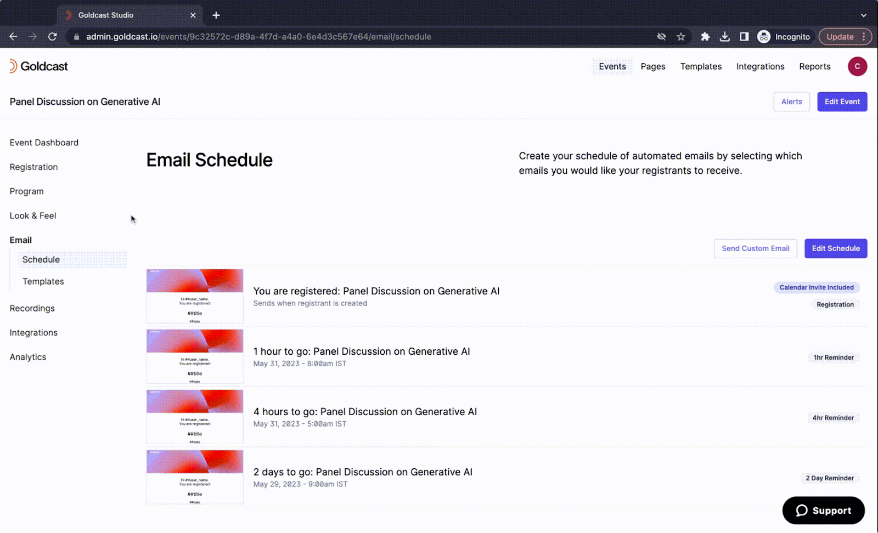Open Recordings in sidebar
The image size is (878, 533).
[32, 308]
